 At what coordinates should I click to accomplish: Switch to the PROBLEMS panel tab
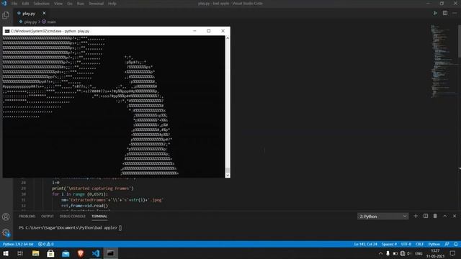tap(27, 217)
